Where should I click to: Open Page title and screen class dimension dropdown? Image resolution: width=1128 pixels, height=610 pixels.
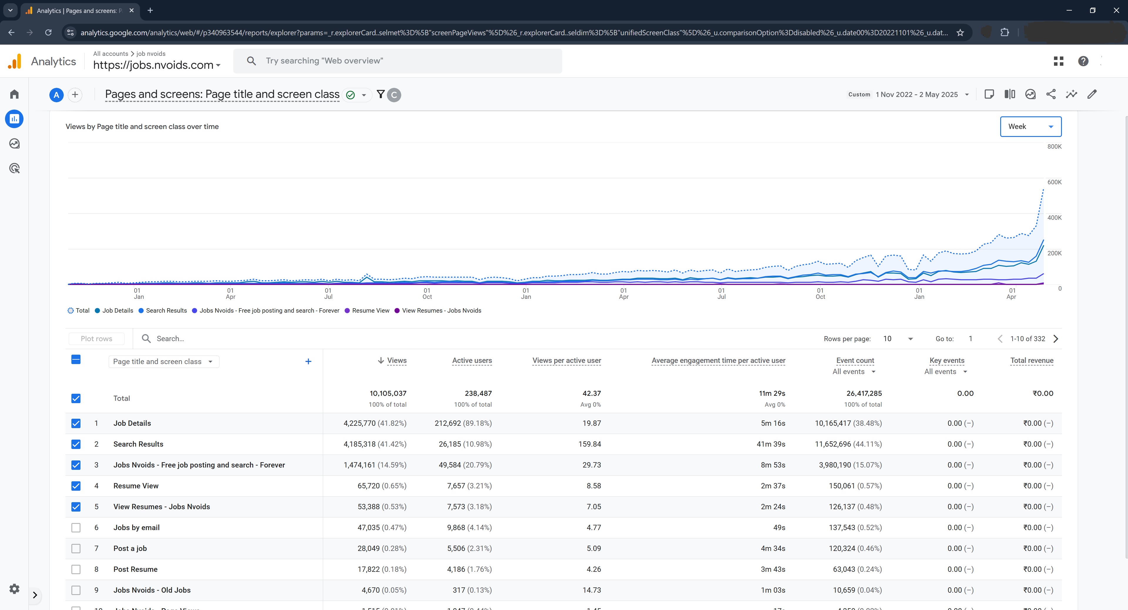click(163, 361)
